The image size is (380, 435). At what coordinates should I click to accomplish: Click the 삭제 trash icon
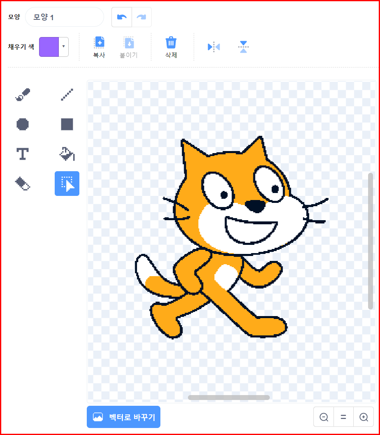[x=171, y=42]
